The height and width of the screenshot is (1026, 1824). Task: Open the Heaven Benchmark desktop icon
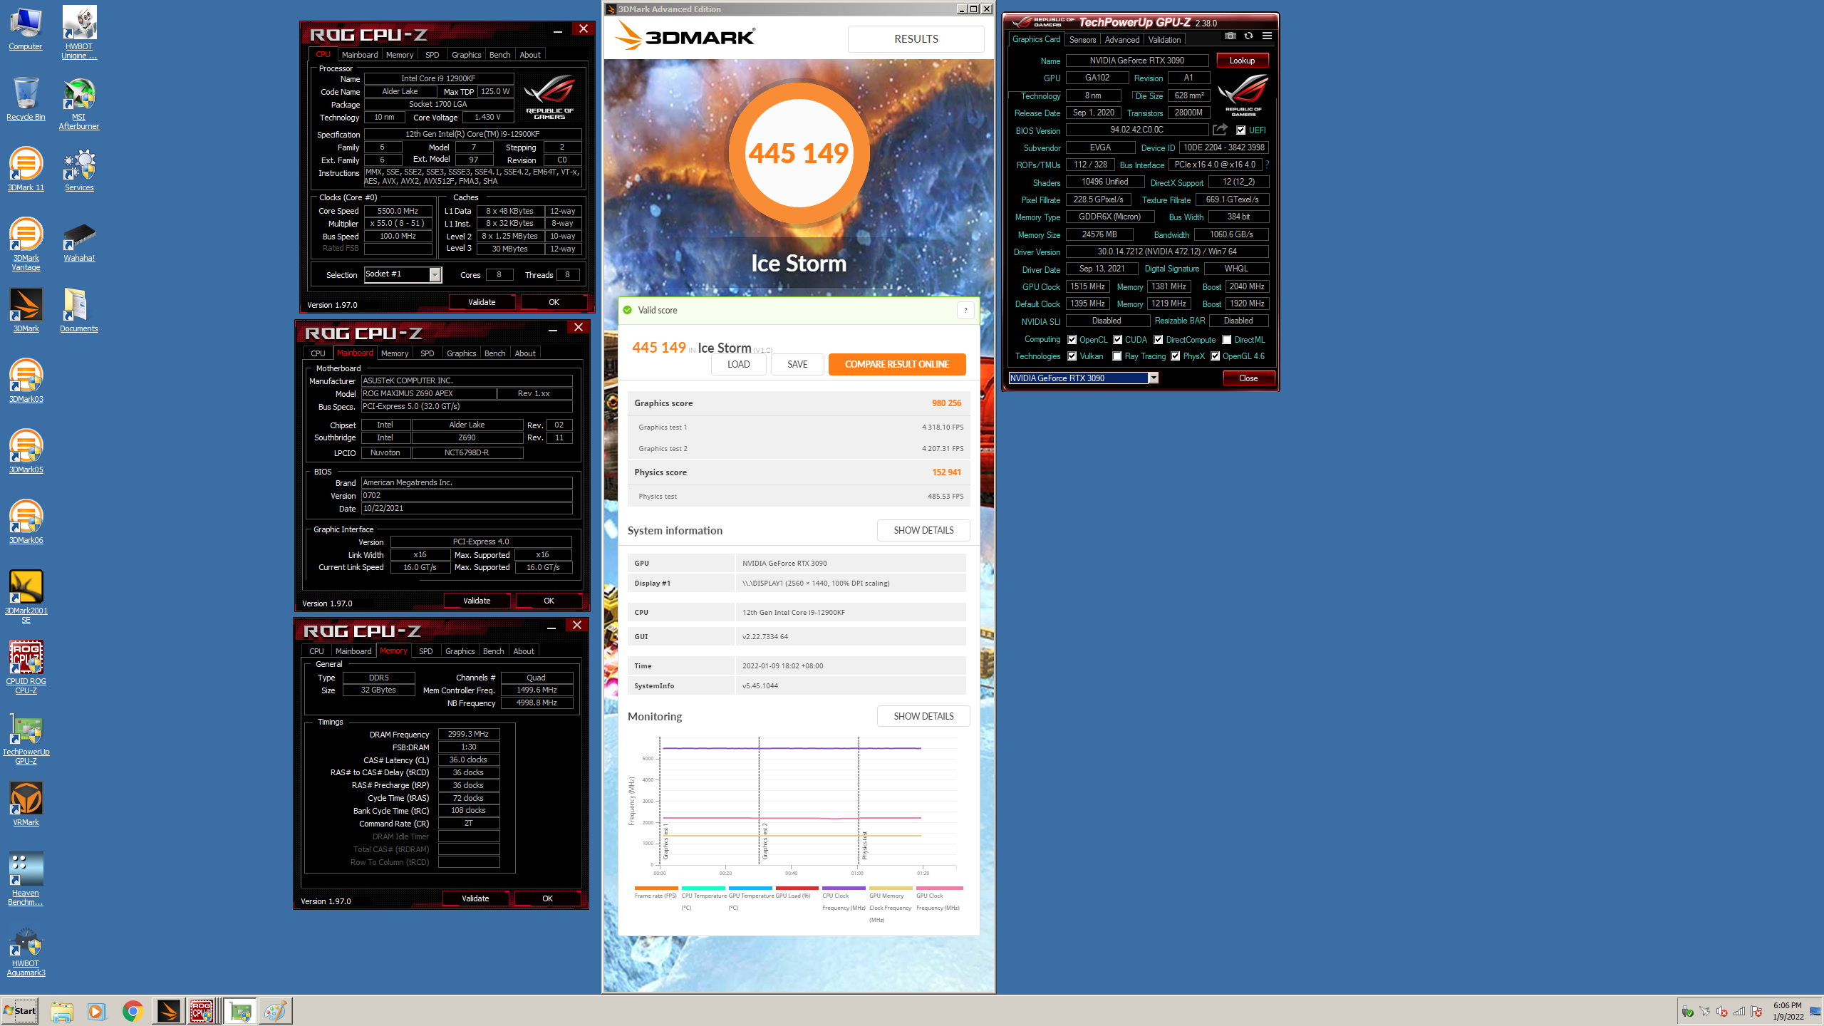tap(26, 879)
